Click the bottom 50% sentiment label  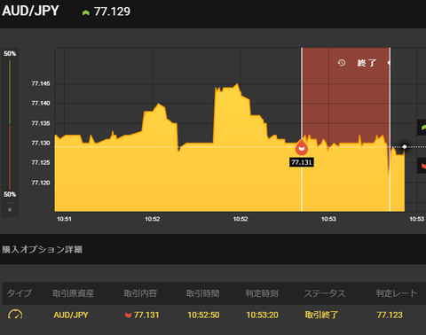(x=10, y=194)
